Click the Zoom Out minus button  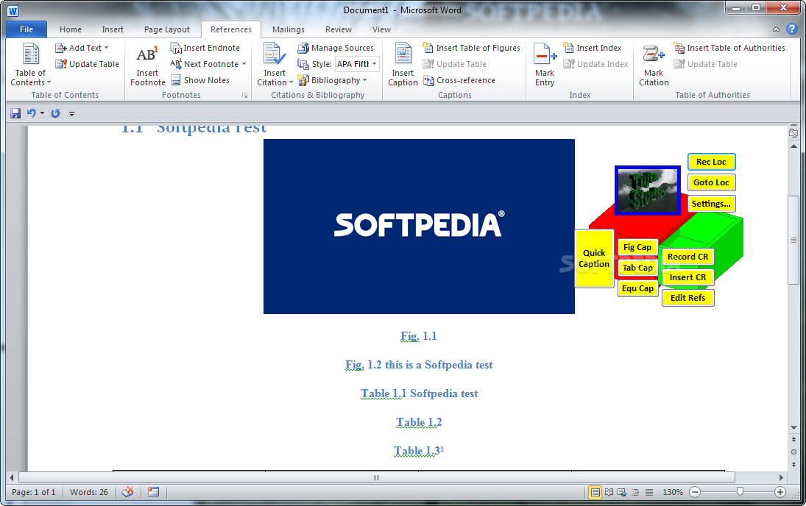[x=695, y=492]
